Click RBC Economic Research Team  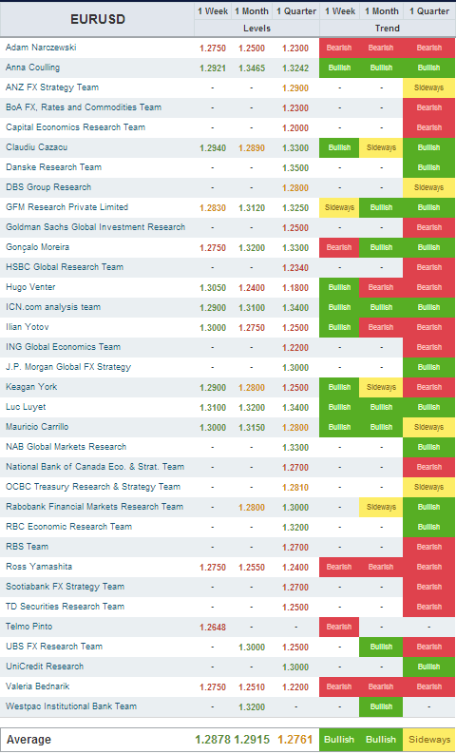[x=68, y=527]
